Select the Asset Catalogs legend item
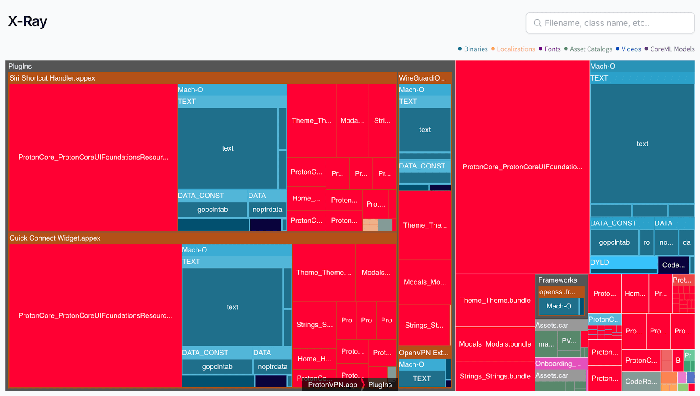The image size is (700, 396). [588, 49]
